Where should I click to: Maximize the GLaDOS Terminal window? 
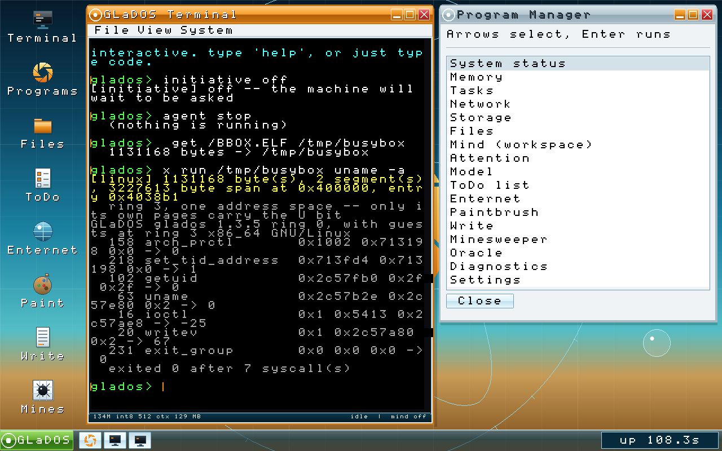pos(410,15)
